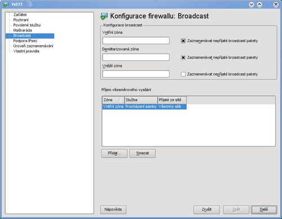This screenshot has width=282, height=219.
Task: Select Maškaráda in the sidebar tree
Action: pyautogui.click(x=23, y=30)
